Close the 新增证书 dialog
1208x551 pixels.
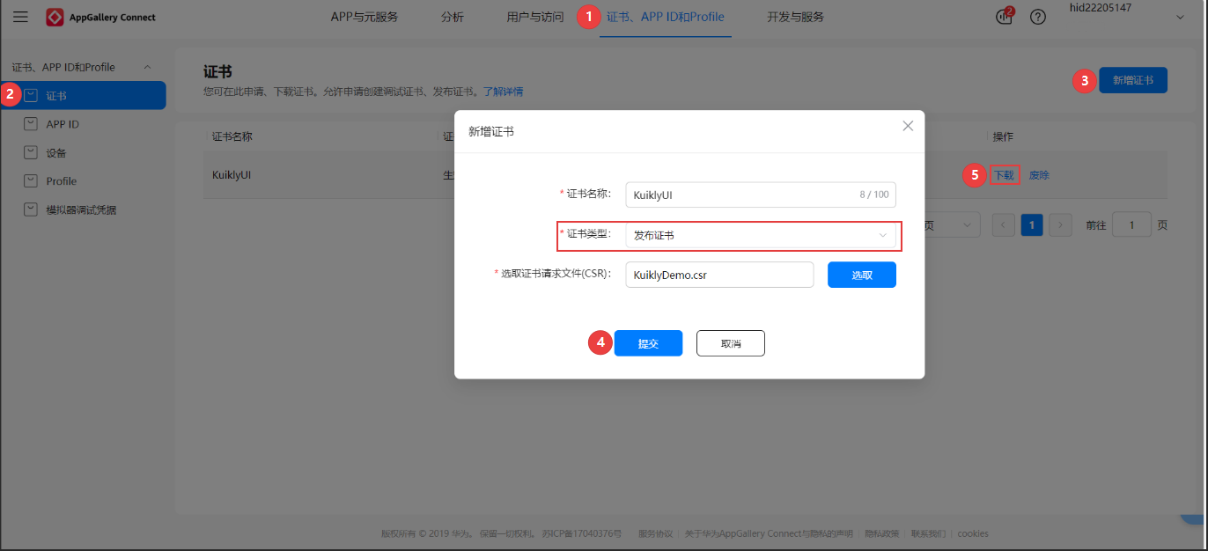[x=908, y=126]
